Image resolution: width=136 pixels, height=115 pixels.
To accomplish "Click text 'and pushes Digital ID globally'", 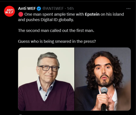I will [46, 20].
